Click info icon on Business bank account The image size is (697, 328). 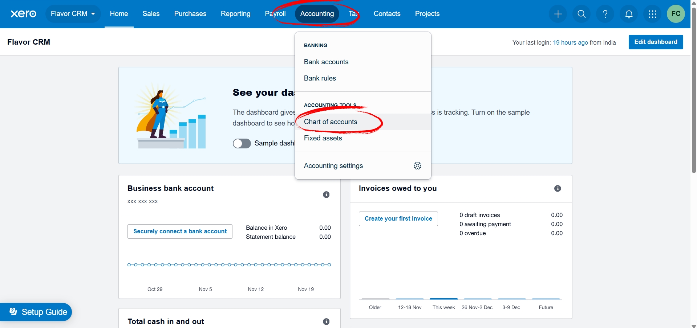[x=326, y=195]
